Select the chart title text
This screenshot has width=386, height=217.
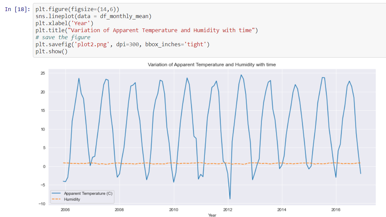[x=212, y=65]
